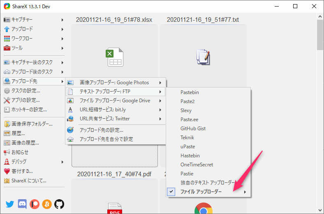Select Slexy from the uploader list
Screen dimensions: 324x214
(208, 110)
